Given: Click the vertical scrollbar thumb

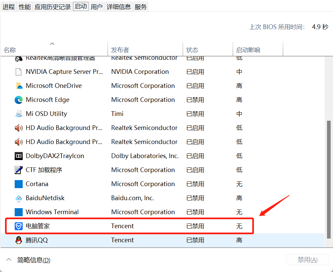Looking at the screenshot, I should (x=329, y=179).
